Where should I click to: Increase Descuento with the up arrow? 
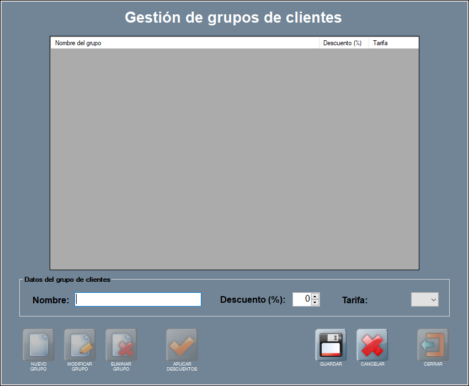tap(315, 296)
